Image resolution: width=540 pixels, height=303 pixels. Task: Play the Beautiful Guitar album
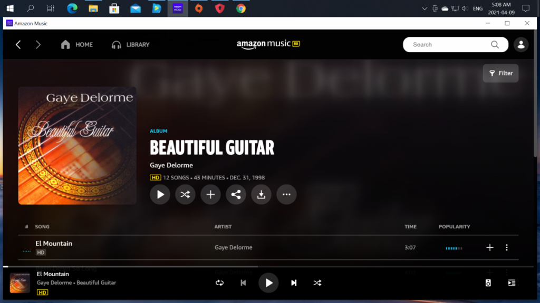pos(160,195)
